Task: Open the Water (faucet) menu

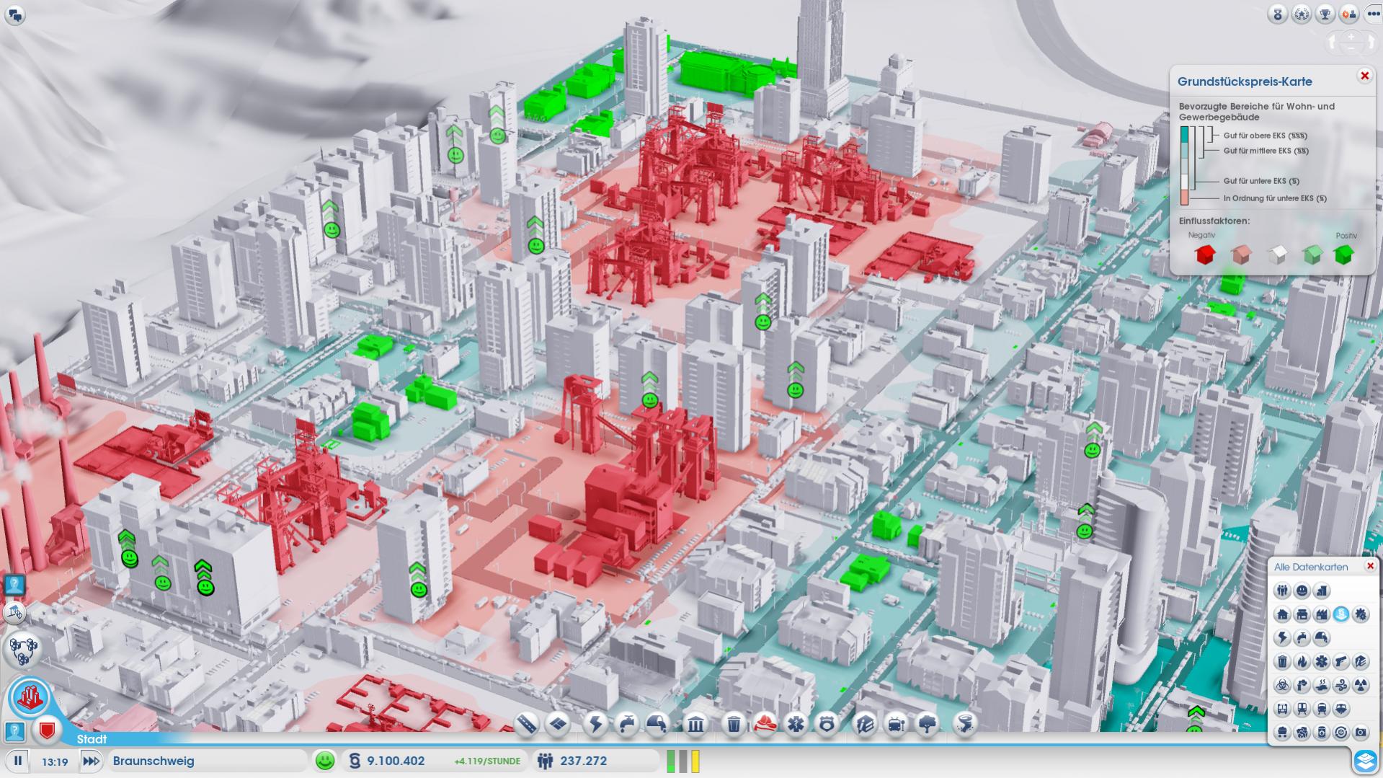Action: [627, 723]
